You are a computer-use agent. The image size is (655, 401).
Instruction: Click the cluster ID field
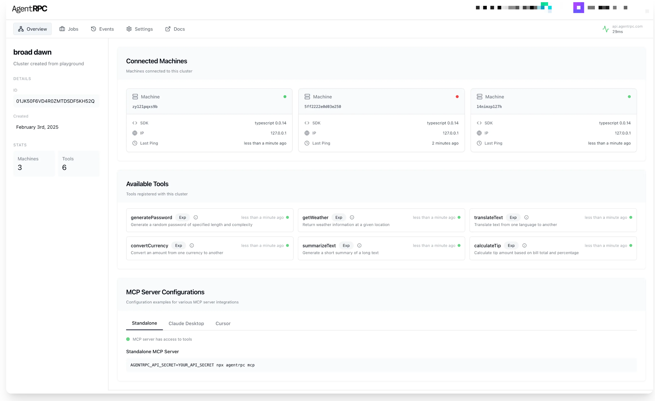tap(56, 101)
